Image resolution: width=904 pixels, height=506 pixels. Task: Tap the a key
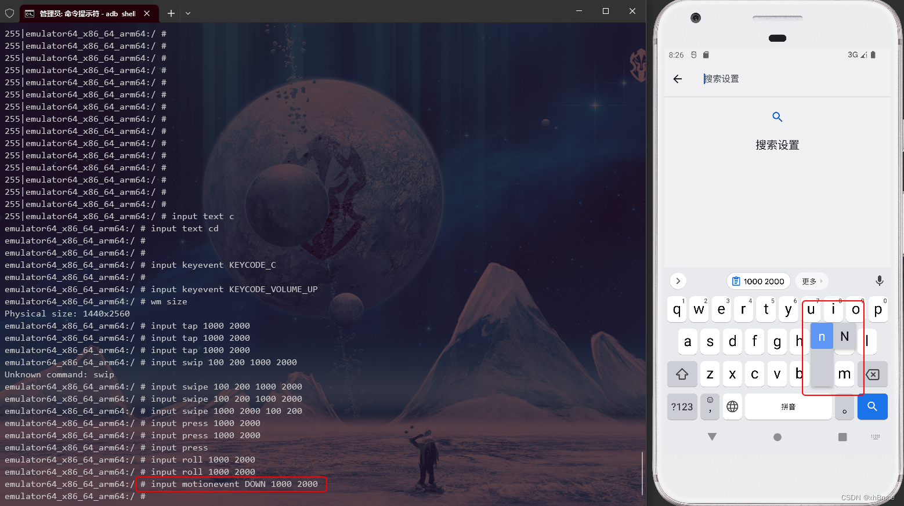688,341
